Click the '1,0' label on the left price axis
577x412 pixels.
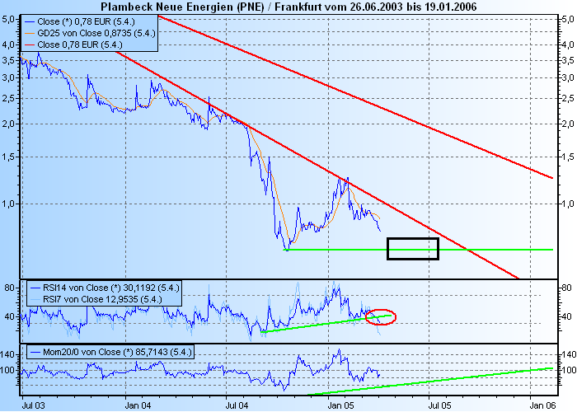coord(10,204)
